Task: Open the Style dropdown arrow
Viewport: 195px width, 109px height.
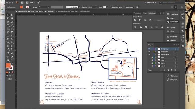Action: [107, 7]
